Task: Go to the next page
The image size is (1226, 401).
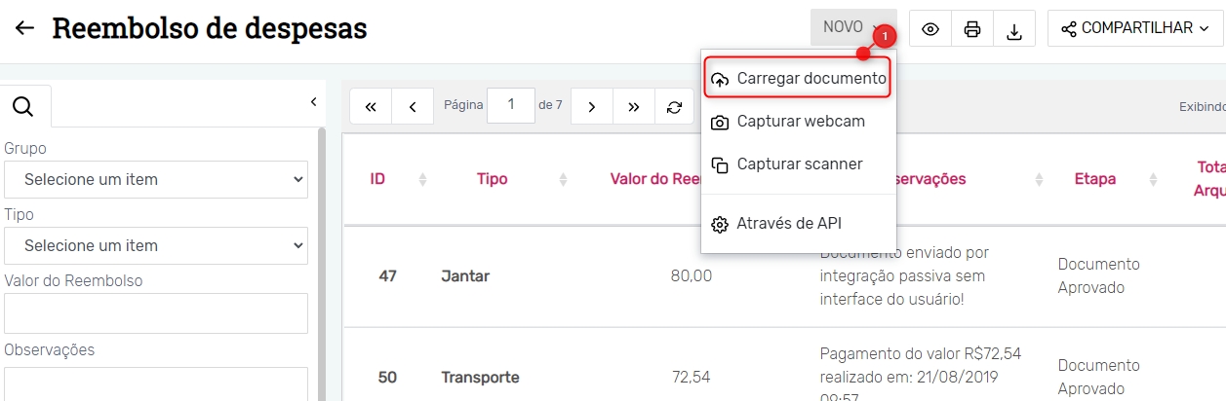Action: tap(591, 107)
